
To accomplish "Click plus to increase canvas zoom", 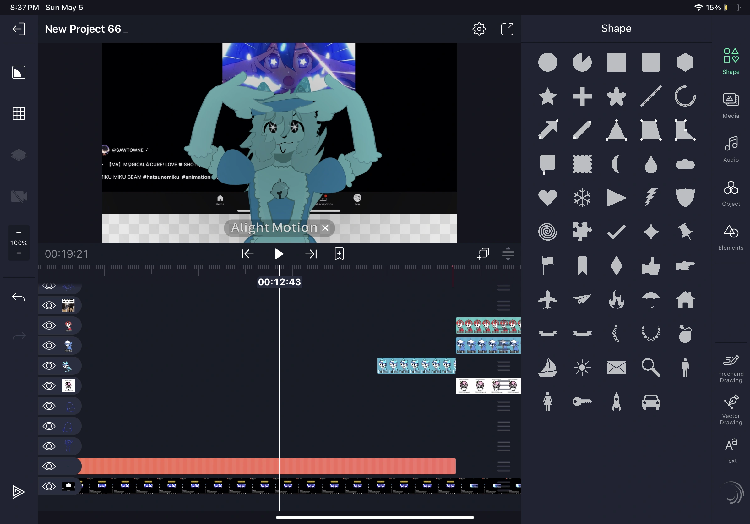I will (x=18, y=233).
